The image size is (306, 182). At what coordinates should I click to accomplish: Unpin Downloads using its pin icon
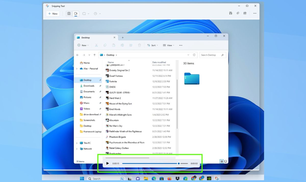click(100, 86)
